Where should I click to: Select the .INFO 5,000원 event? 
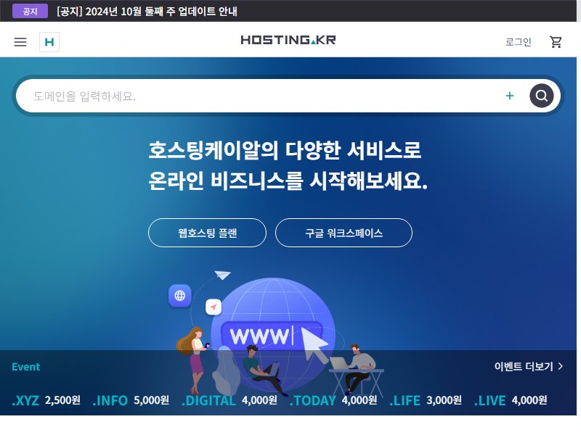coord(131,400)
